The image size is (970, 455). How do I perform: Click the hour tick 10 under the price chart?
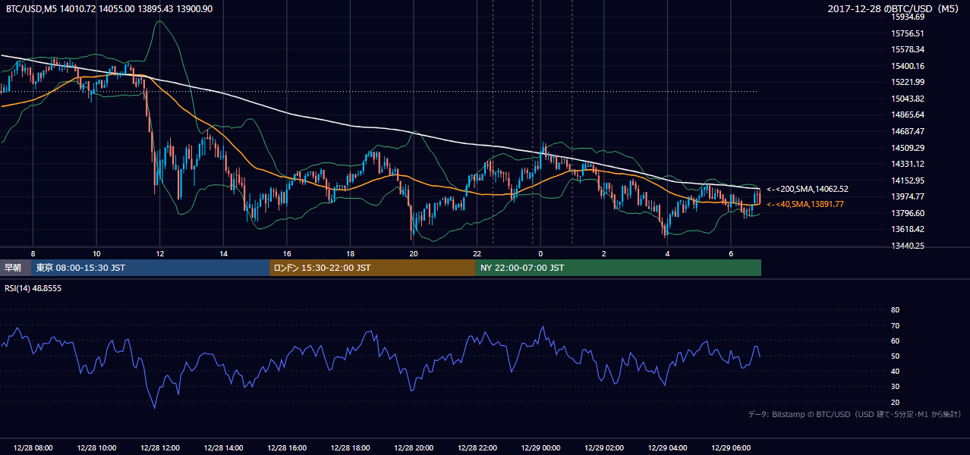click(96, 253)
